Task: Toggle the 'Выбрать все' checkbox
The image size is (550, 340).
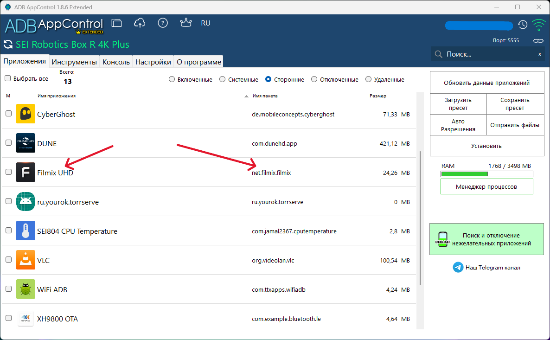Action: point(8,78)
